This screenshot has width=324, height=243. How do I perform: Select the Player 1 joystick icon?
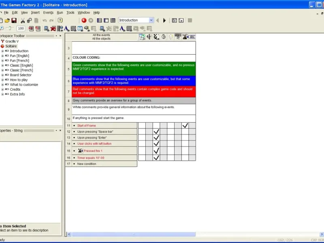pyautogui.click(x=185, y=37)
